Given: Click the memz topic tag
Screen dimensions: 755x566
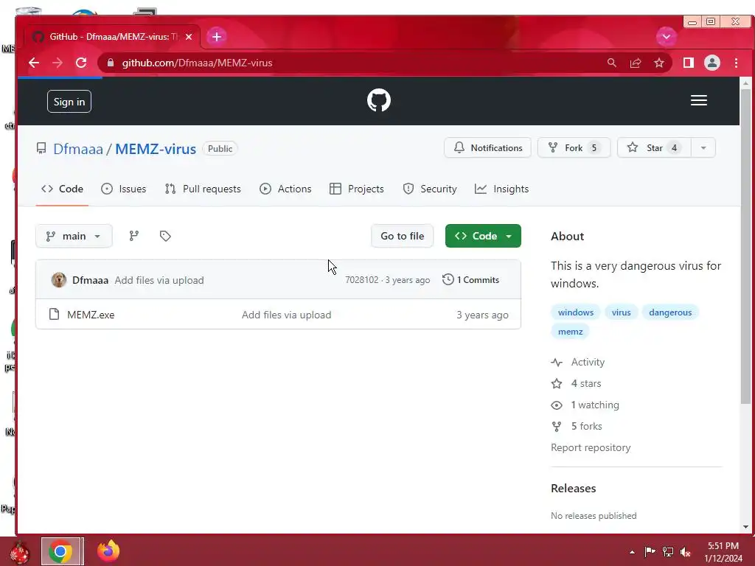Looking at the screenshot, I should 570,332.
